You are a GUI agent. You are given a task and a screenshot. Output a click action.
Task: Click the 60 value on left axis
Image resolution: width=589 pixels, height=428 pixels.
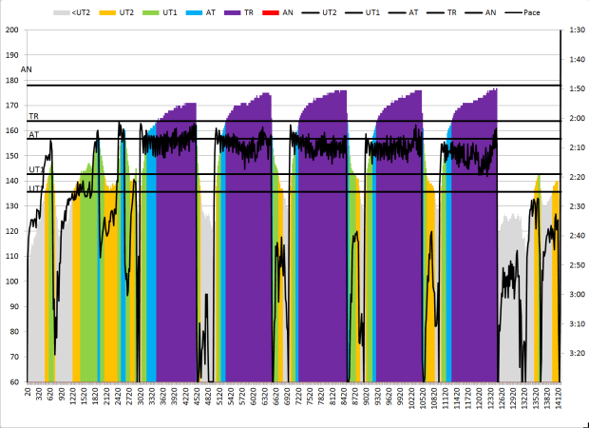(15, 382)
